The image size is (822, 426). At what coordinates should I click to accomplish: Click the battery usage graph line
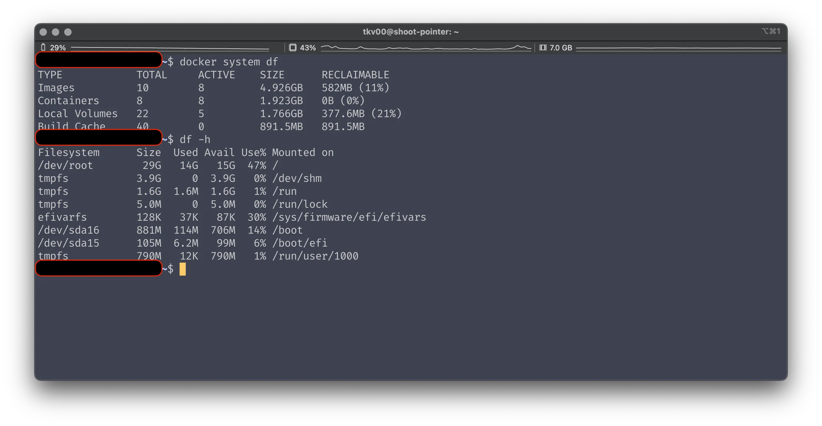(170, 48)
